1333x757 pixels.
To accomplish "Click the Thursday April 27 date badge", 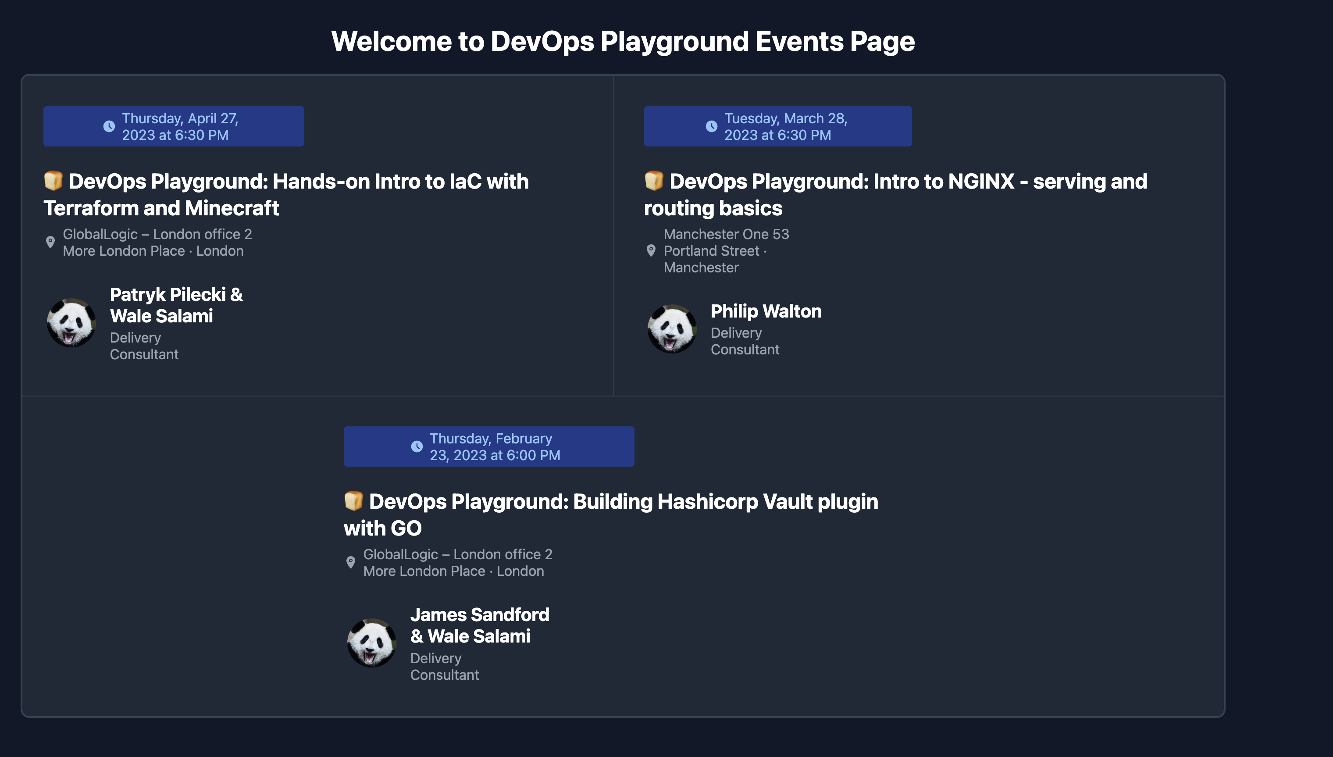I will [174, 126].
